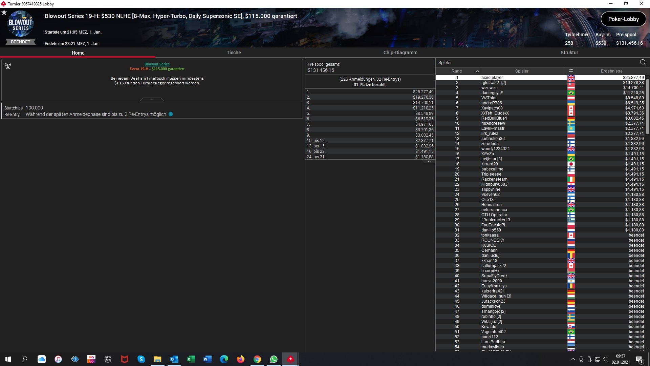650x366 pixels.
Task: Launch Excel from the taskbar
Action: coord(191,359)
